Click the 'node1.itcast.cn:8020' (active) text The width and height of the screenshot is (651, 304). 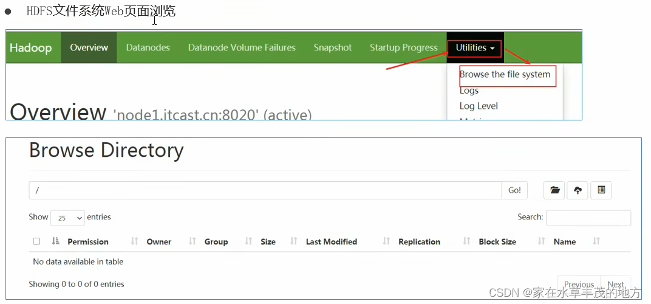click(x=212, y=114)
